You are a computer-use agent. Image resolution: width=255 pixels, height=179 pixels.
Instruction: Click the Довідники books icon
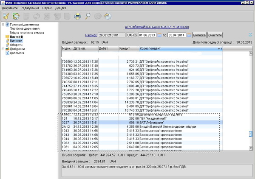[7, 49]
